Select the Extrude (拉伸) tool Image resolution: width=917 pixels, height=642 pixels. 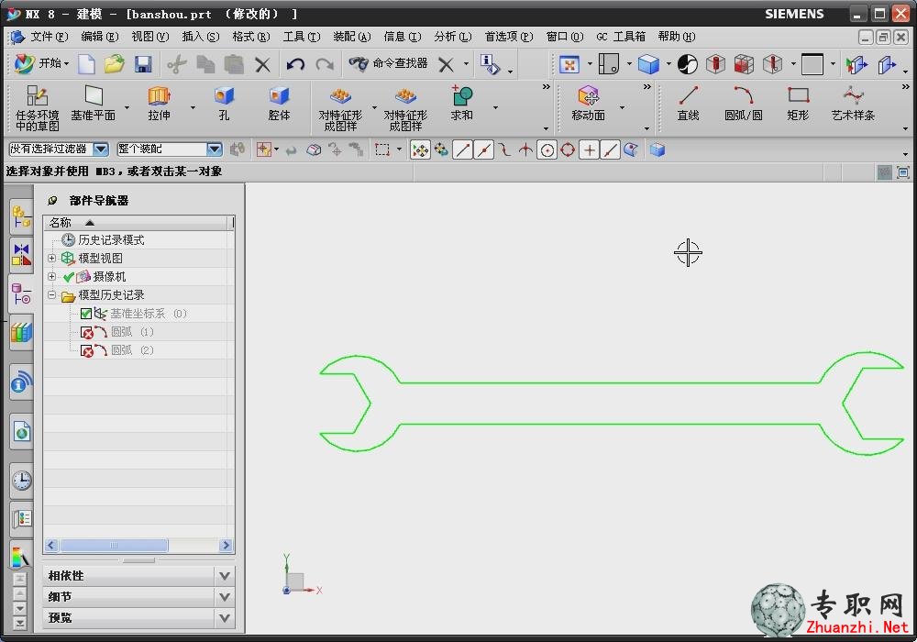tap(159, 104)
